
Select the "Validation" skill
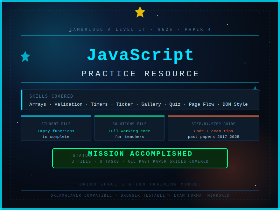click(69, 104)
